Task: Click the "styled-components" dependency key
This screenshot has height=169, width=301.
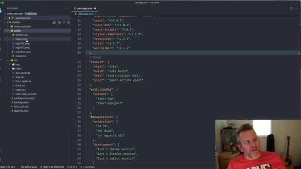Action: click(109, 34)
